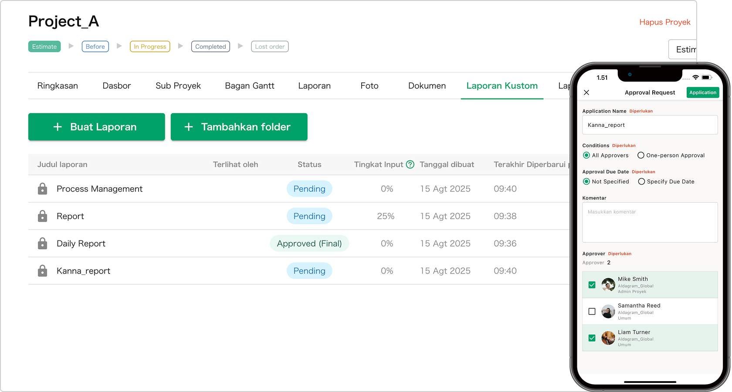Click Liam Turner's avatar picture
The height and width of the screenshot is (392, 732).
[608, 338]
